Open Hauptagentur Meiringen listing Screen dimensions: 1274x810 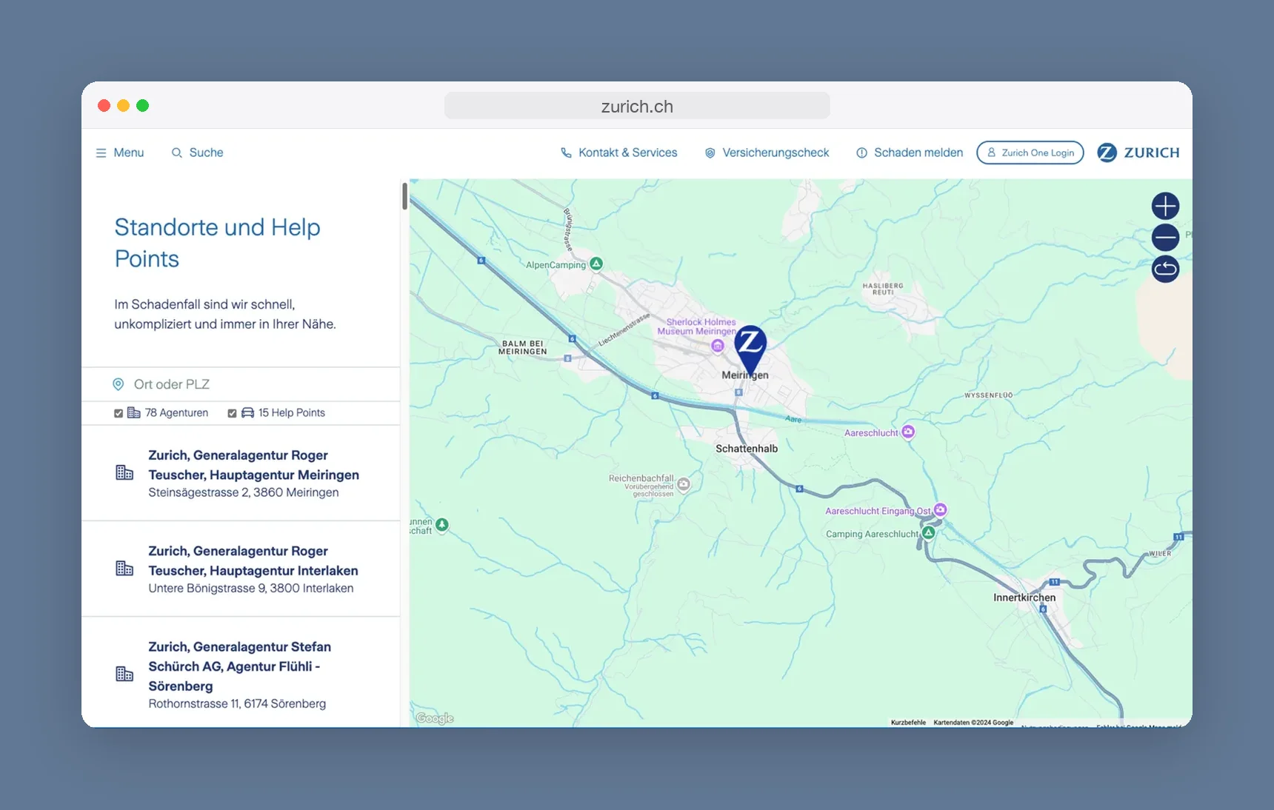point(241,473)
